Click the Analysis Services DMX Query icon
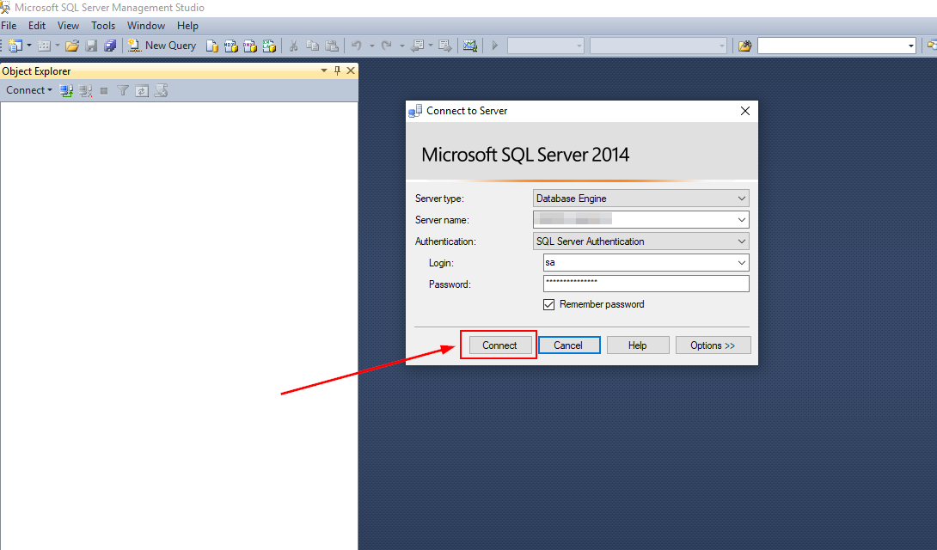This screenshot has width=937, height=550. point(250,46)
